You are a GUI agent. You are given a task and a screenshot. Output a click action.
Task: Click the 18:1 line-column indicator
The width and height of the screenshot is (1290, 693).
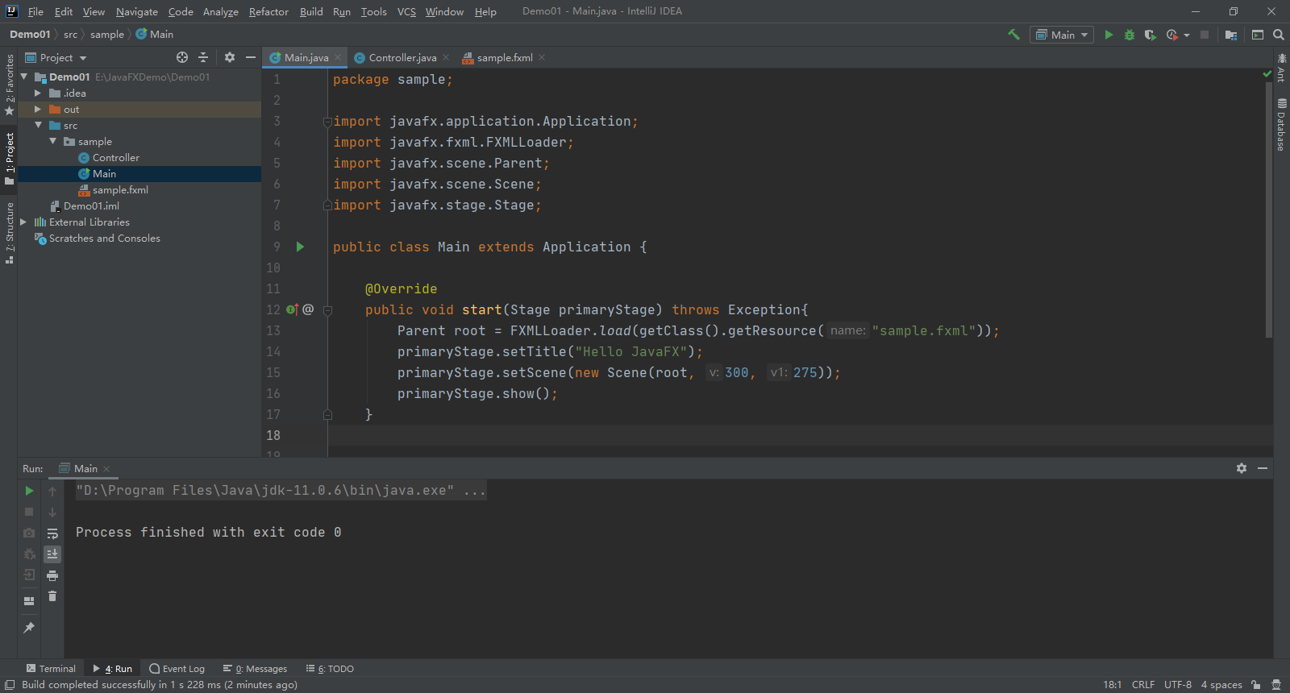click(1112, 685)
